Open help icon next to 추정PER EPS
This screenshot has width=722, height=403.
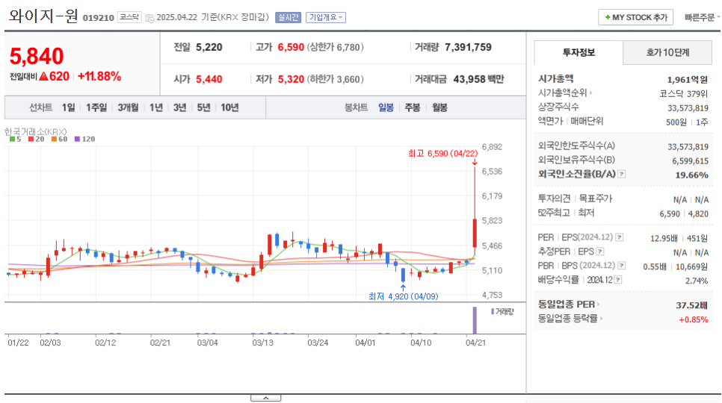pyautogui.click(x=599, y=252)
